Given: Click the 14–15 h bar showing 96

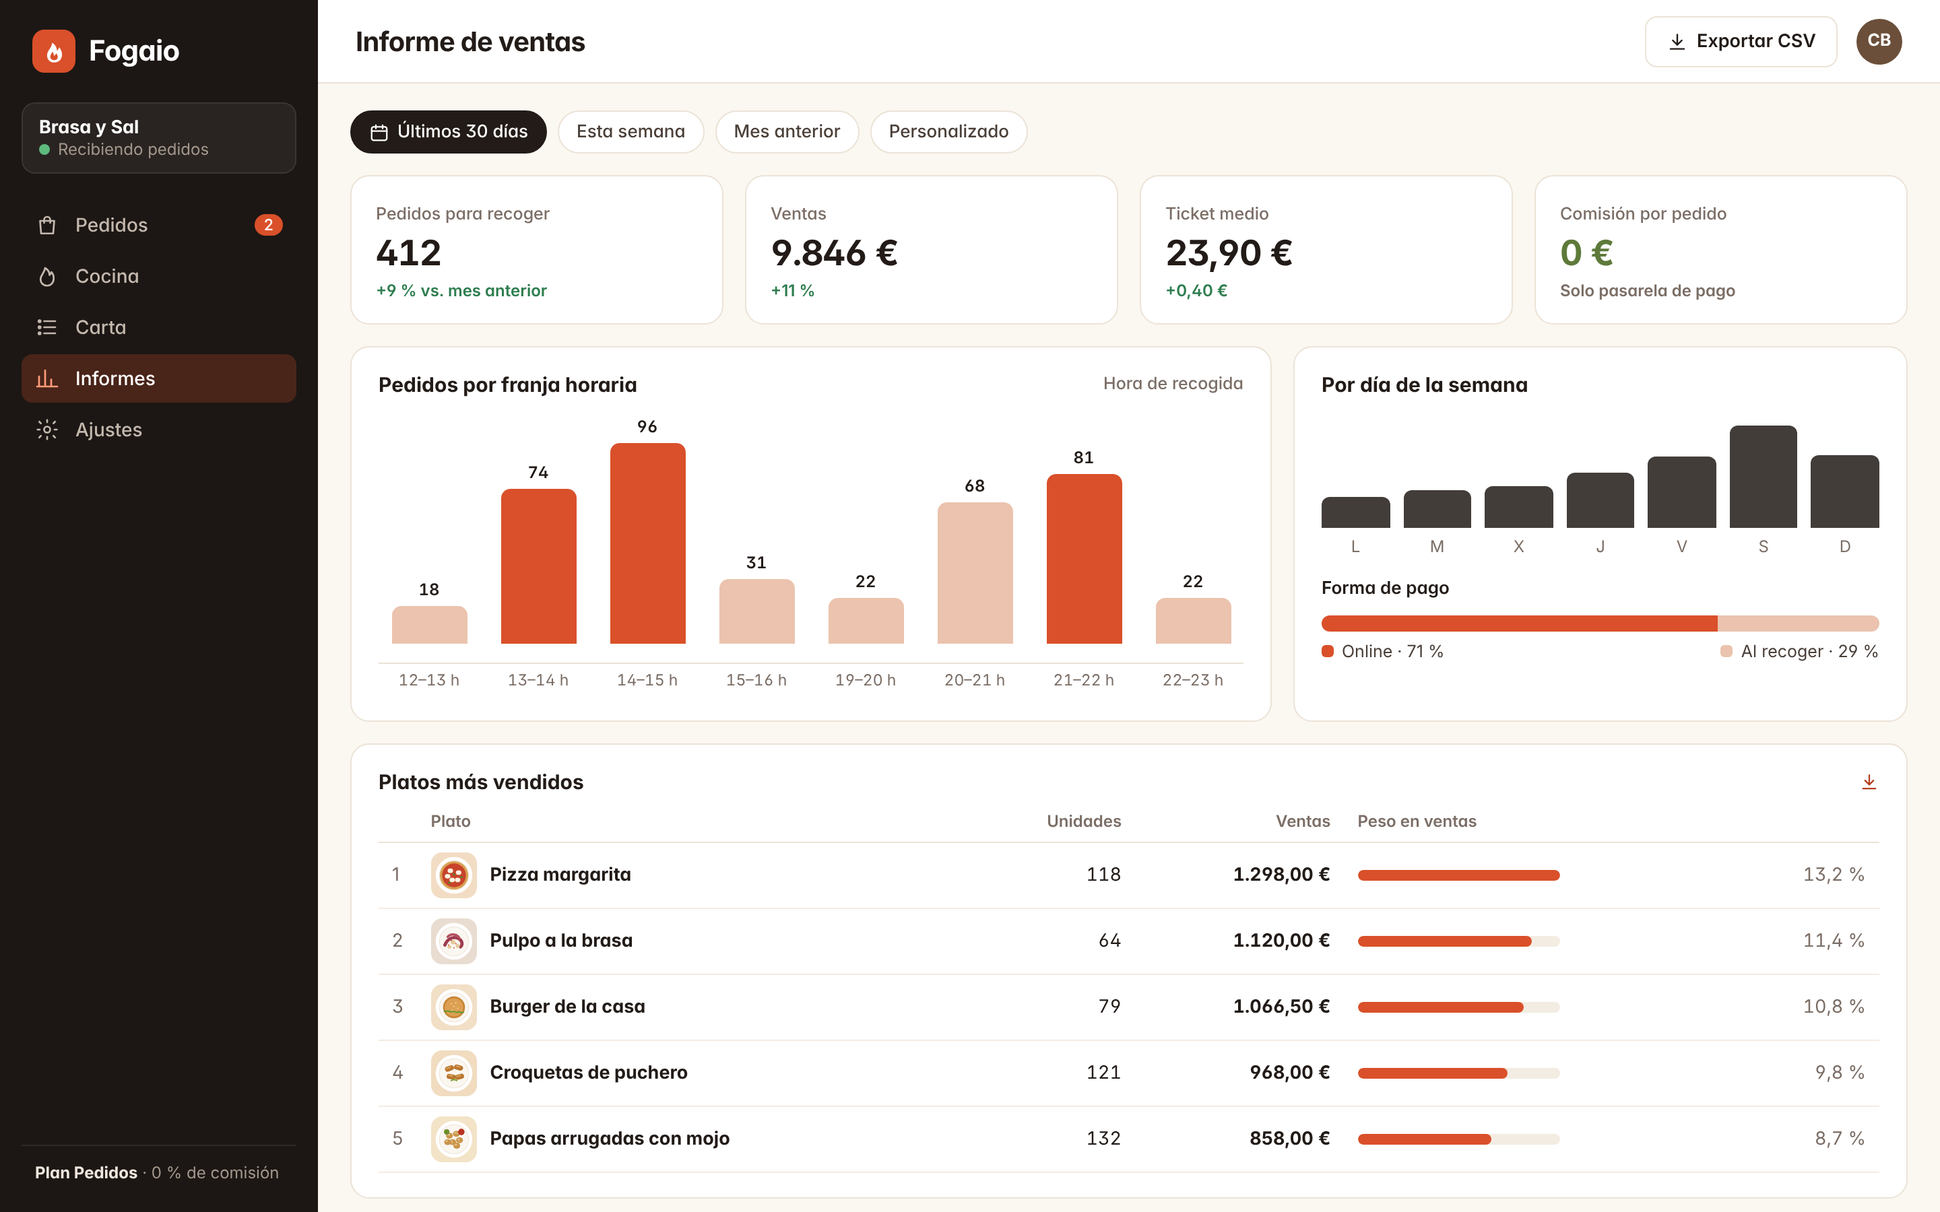Looking at the screenshot, I should click(648, 543).
